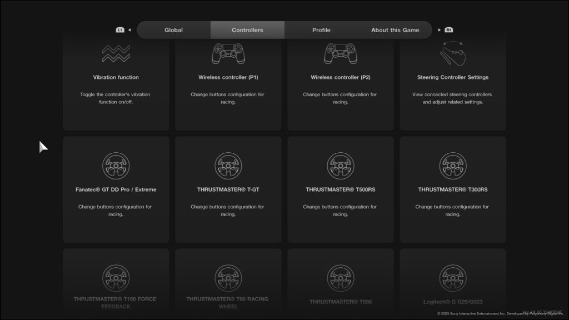Select the Fanatec GT DD Pro wheel icon
569x320 pixels.
pos(116,166)
